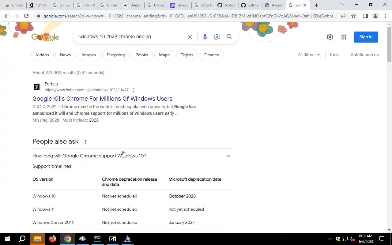
Task: Switch to the Access tab
Action: point(274,5)
